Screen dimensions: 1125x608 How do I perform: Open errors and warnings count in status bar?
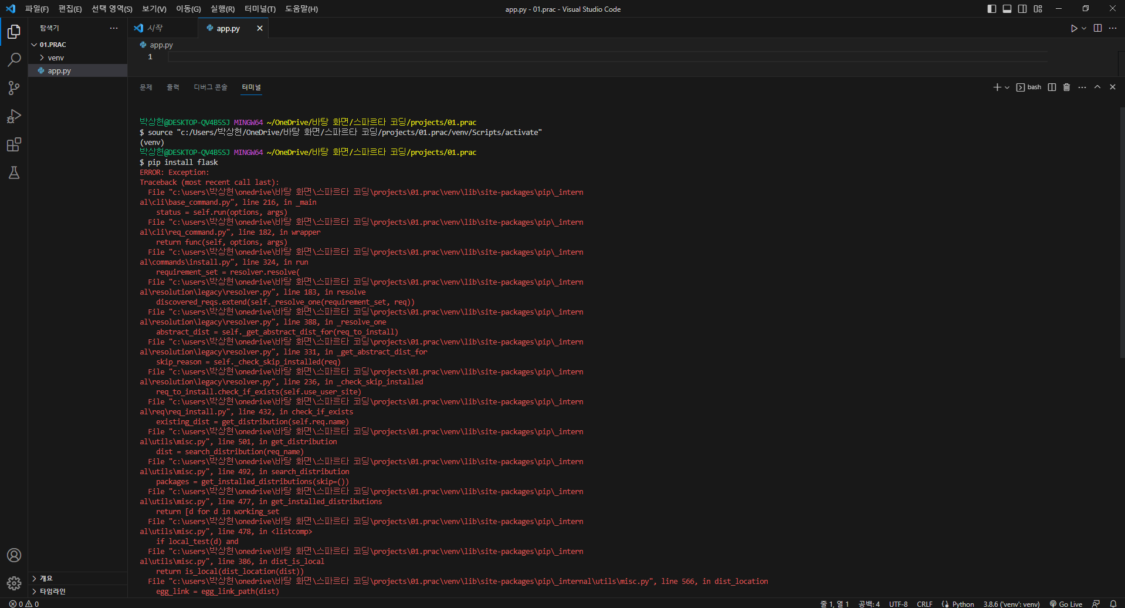pyautogui.click(x=24, y=604)
